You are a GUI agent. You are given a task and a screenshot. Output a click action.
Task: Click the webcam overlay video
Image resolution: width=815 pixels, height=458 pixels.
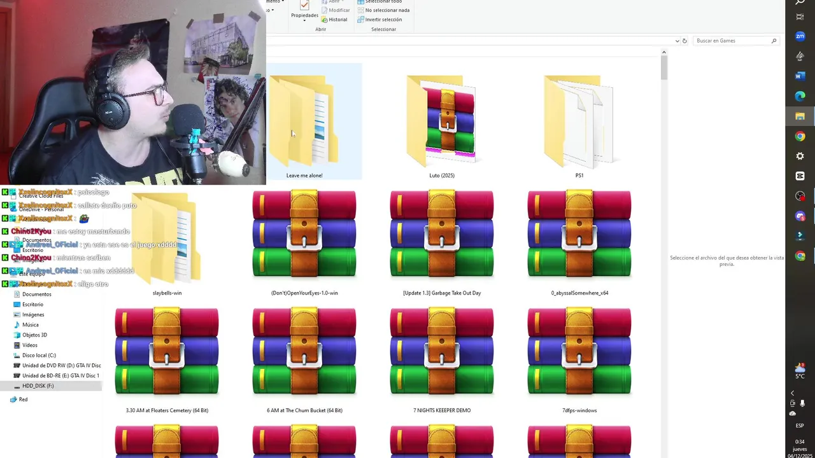pyautogui.click(x=132, y=92)
